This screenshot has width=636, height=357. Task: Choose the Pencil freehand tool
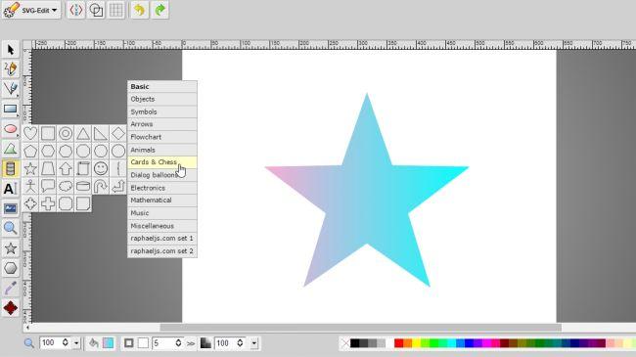point(11,69)
